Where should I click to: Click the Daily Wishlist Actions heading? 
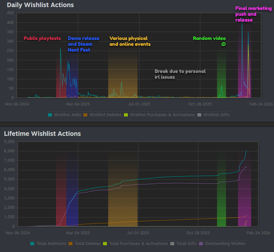tap(40, 5)
